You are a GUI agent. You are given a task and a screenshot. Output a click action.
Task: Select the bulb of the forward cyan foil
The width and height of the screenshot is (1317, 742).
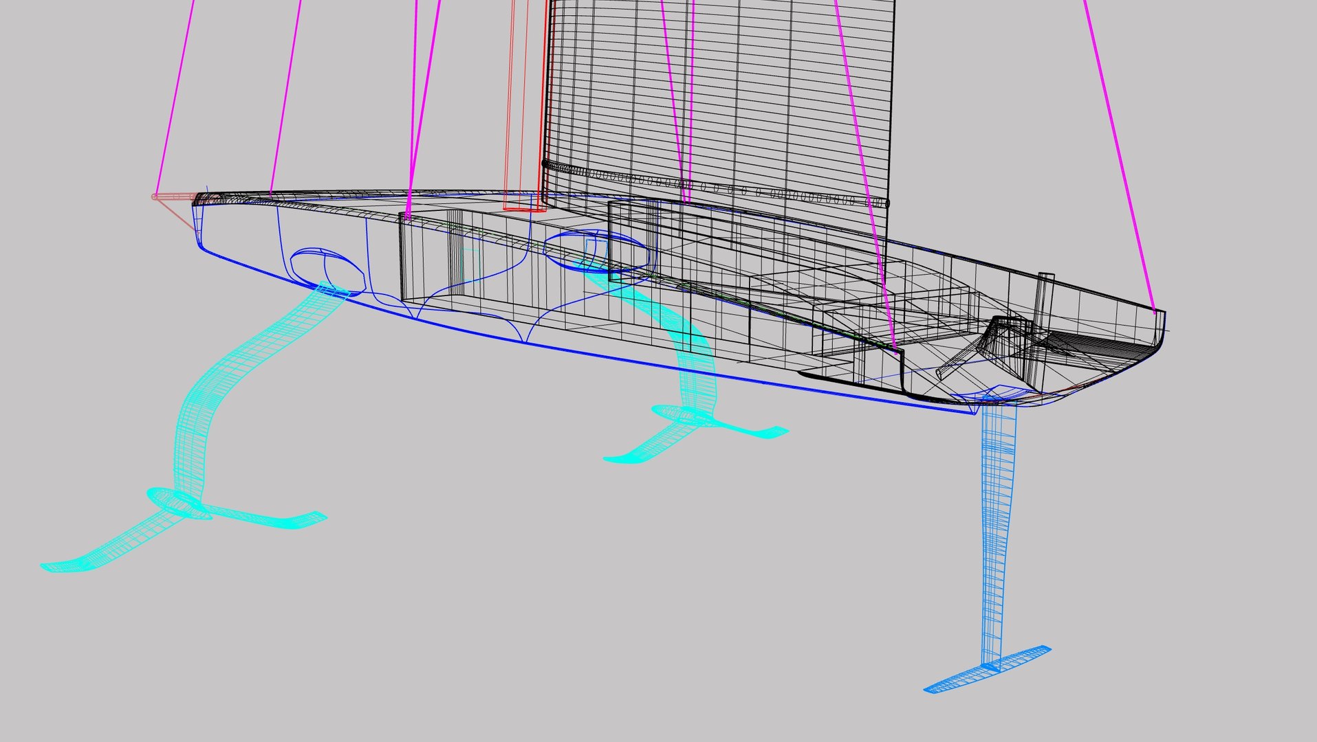179,503
